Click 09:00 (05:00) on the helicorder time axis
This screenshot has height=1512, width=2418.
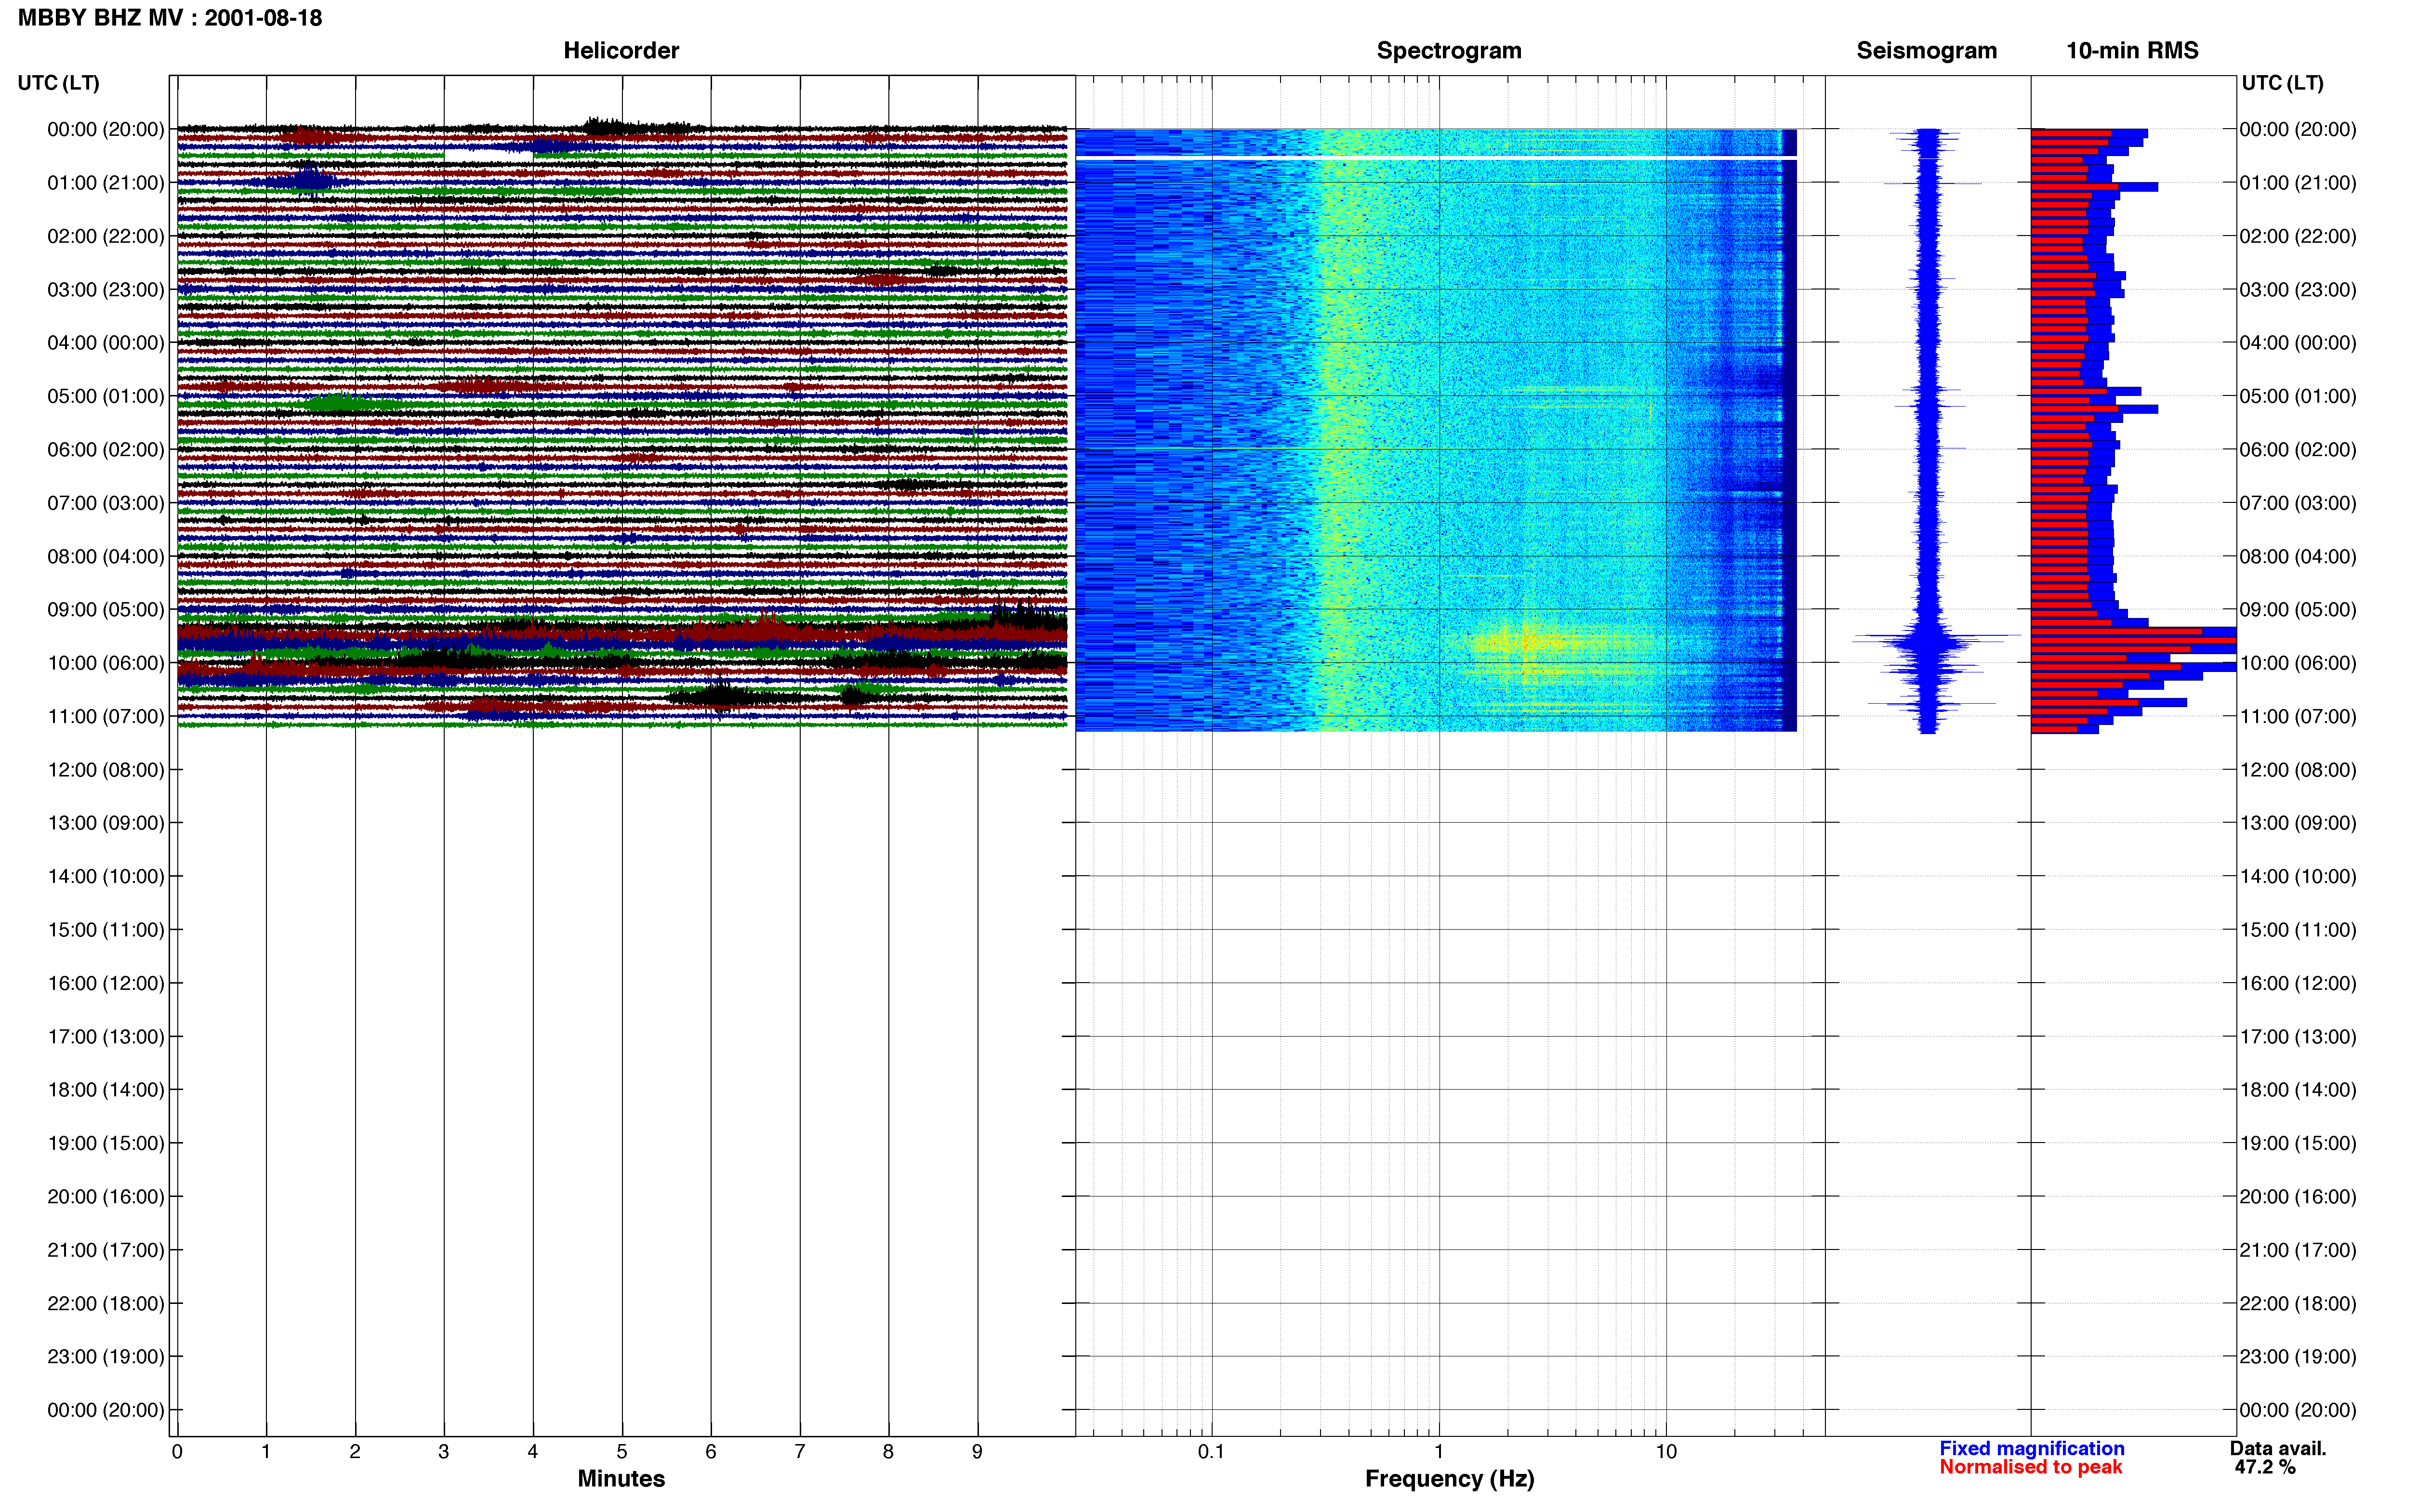[106, 610]
